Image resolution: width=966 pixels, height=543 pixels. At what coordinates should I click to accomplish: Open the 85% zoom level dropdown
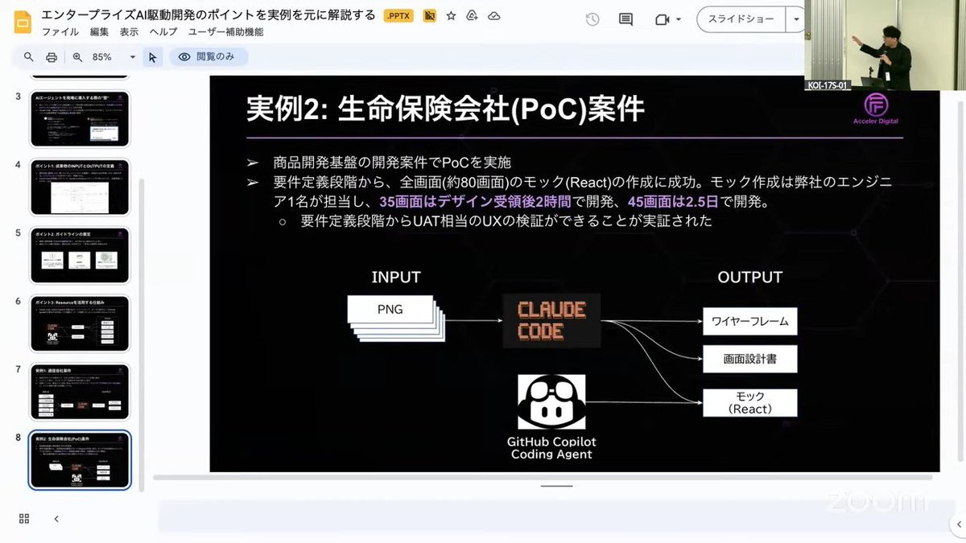coord(132,57)
